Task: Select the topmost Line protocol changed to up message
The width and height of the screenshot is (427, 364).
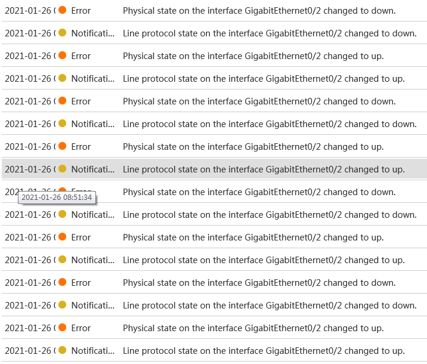Action: [x=264, y=79]
